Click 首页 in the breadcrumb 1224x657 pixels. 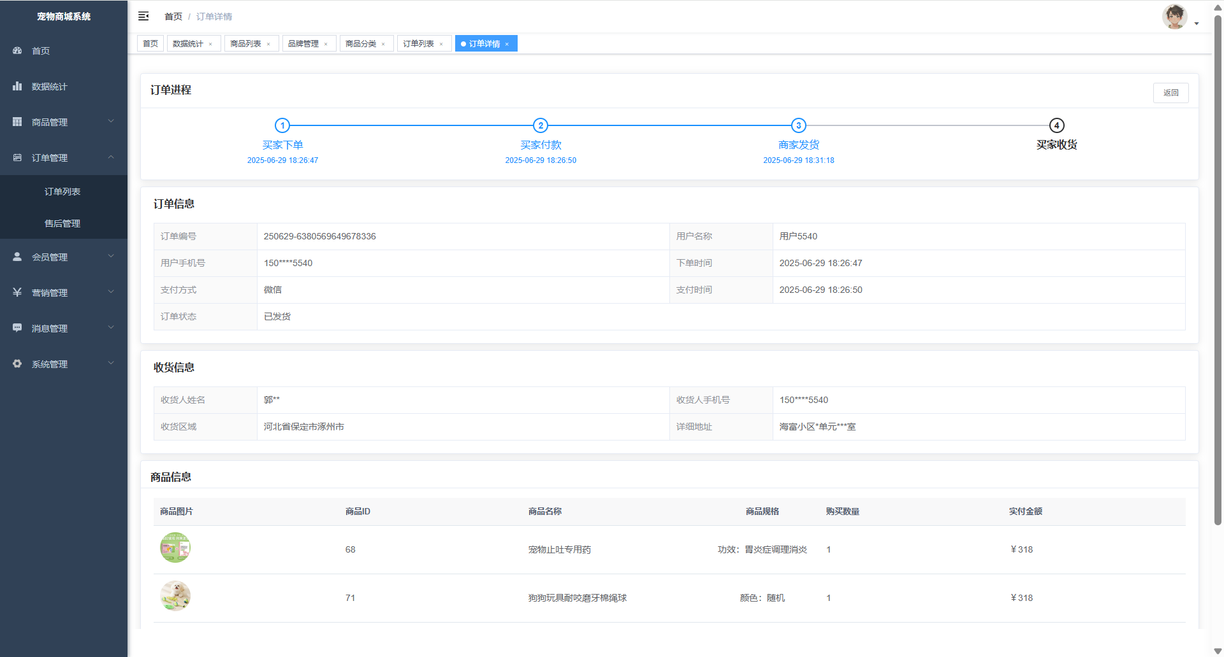click(173, 17)
